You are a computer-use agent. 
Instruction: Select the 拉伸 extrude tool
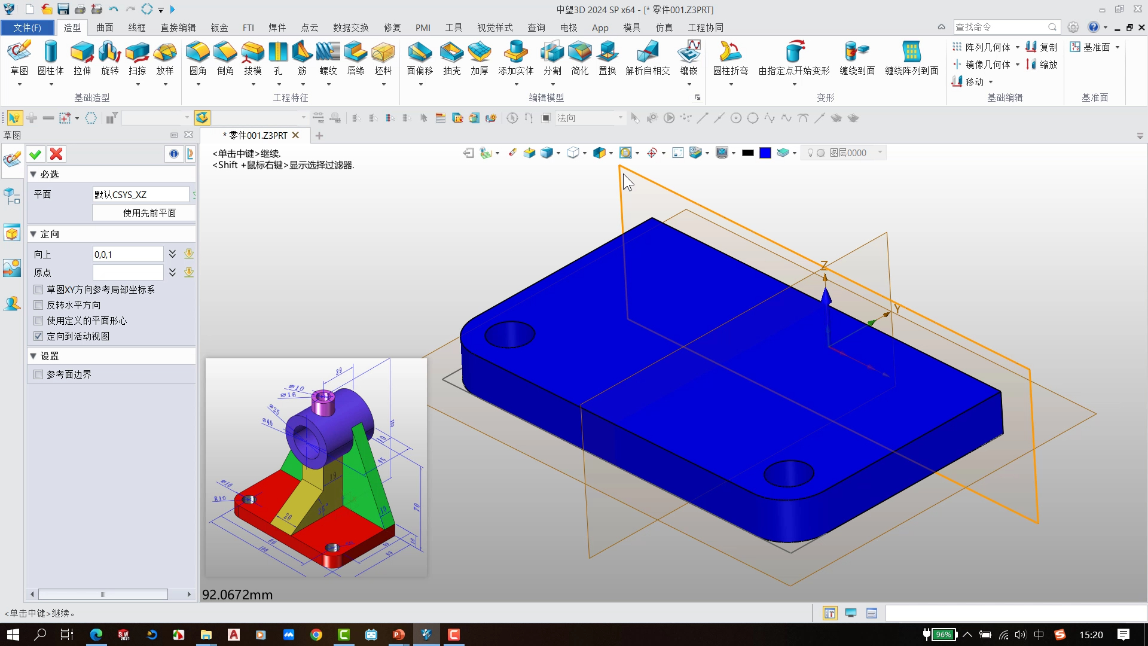pos(82,58)
